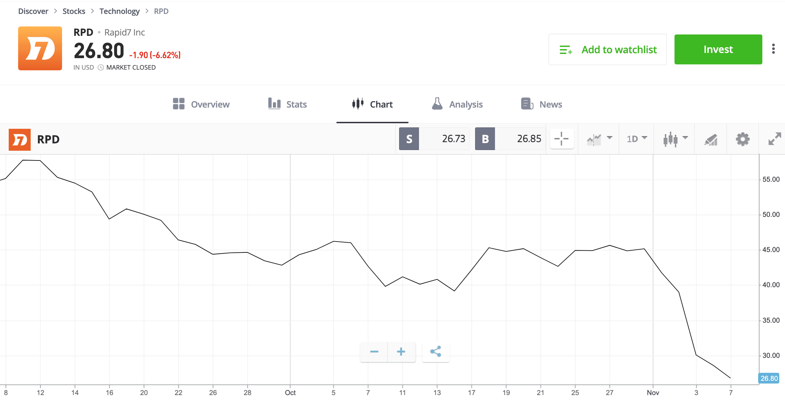
Task: Click the share chart icon
Action: (436, 352)
